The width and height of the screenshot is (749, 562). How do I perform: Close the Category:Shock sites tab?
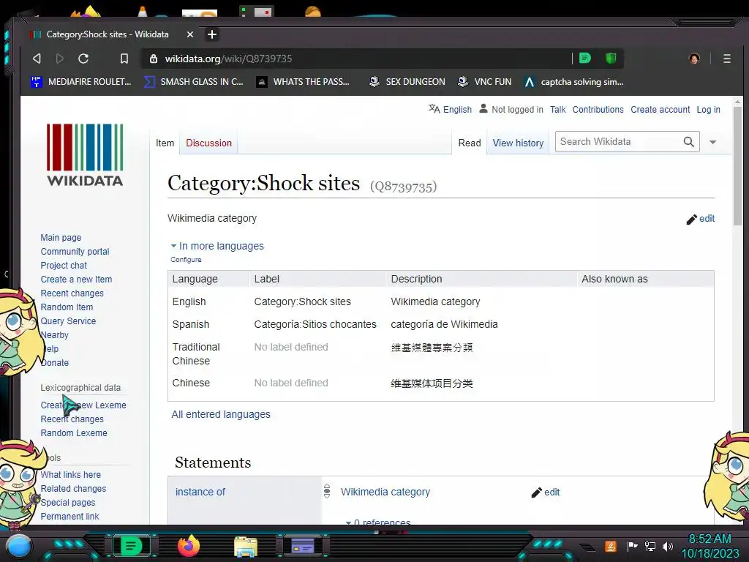coord(189,34)
